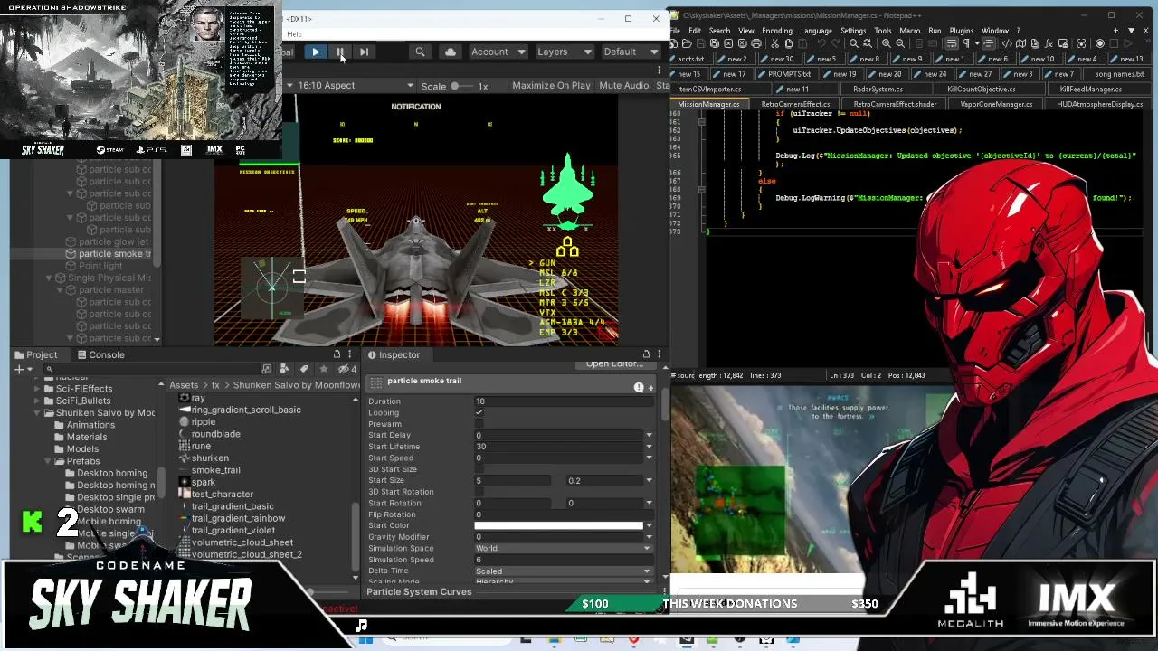Switch to the Console tab
This screenshot has width=1158, height=651.
click(x=100, y=355)
